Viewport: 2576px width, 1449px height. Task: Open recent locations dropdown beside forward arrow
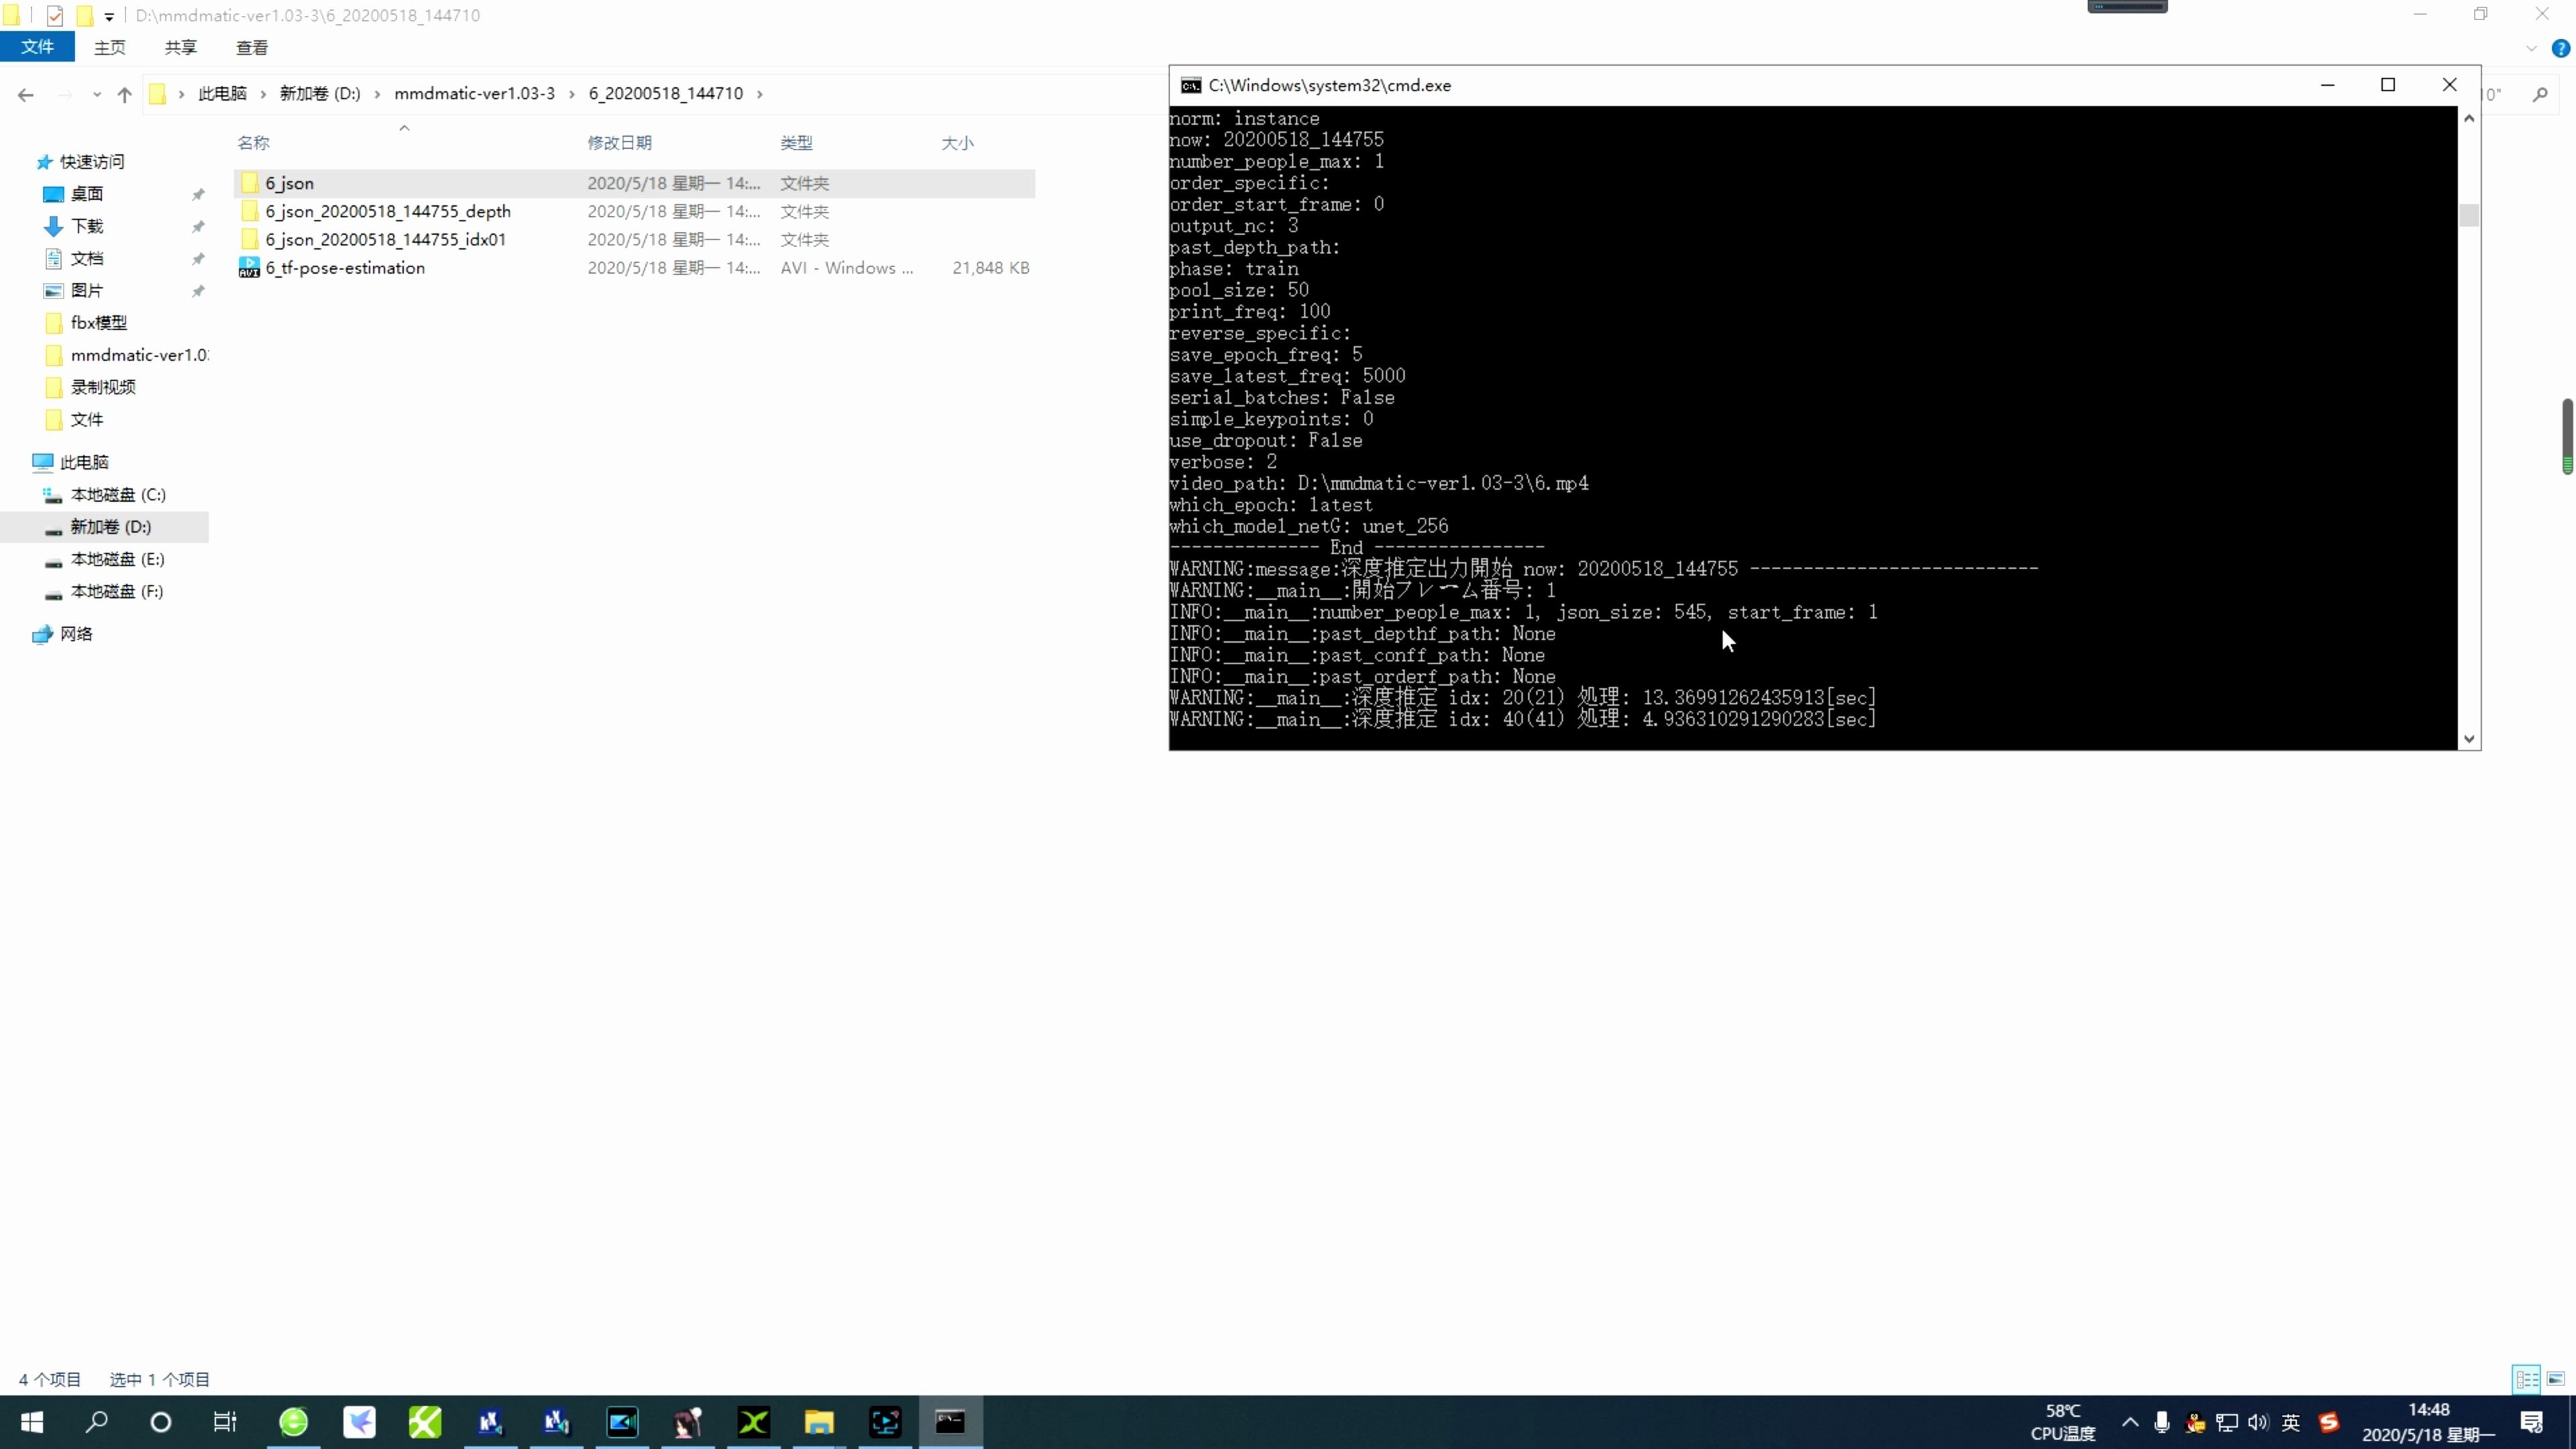pos(96,94)
